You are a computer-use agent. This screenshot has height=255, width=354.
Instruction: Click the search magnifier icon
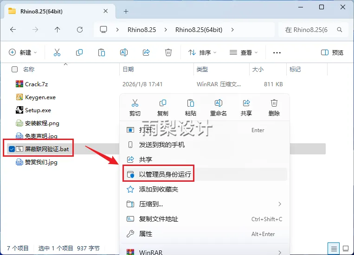point(340,30)
